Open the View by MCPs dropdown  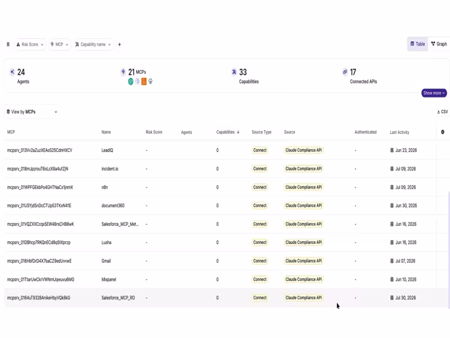click(x=32, y=112)
